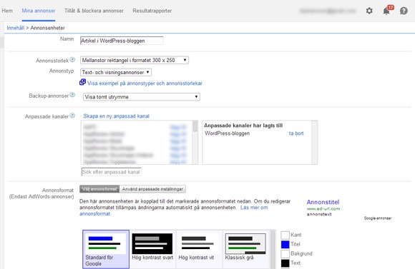Select Välj annonsformat toggle button
Viewport: 415px width, 269px height.
[x=99, y=189]
